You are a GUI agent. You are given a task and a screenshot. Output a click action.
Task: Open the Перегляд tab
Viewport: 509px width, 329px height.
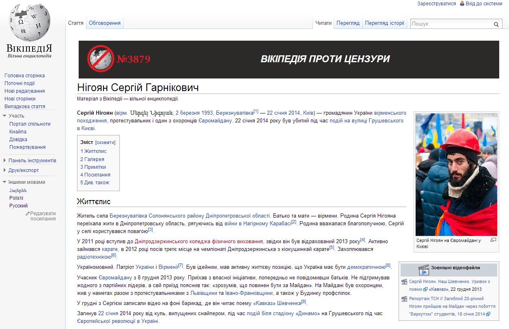(348, 23)
